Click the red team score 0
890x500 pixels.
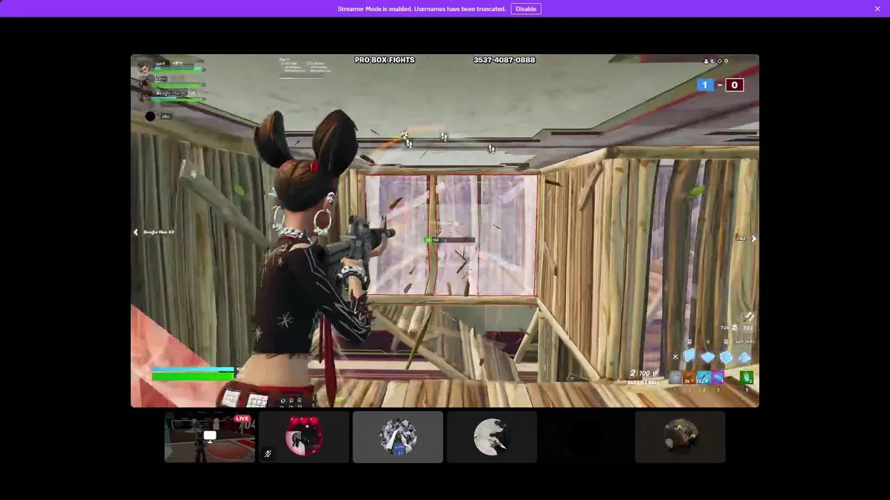[x=734, y=85]
